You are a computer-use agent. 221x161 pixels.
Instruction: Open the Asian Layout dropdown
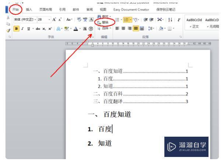(x=160, y=20)
